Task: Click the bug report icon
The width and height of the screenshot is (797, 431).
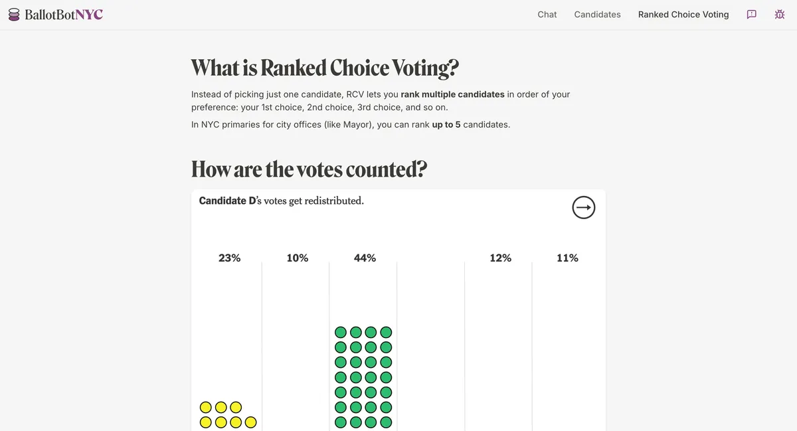Action: (780, 15)
